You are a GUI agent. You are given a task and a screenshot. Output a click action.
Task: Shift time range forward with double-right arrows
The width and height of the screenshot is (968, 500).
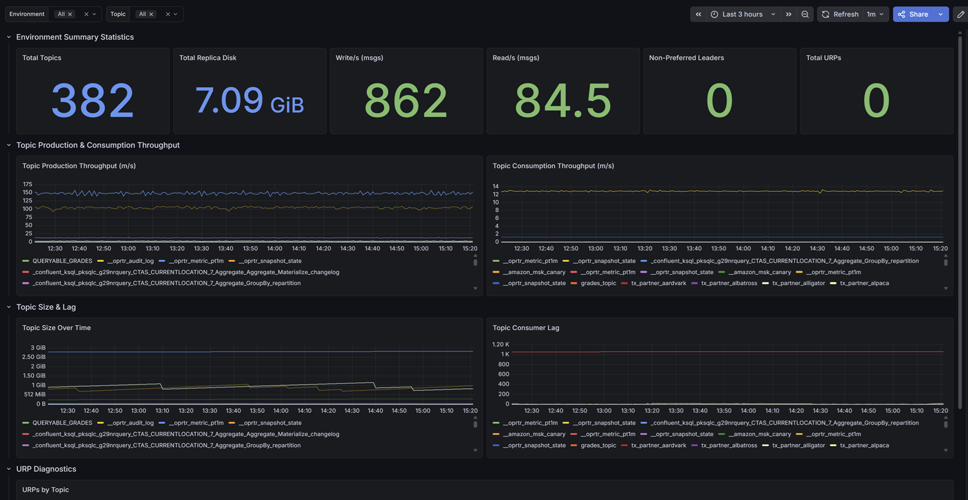click(788, 14)
